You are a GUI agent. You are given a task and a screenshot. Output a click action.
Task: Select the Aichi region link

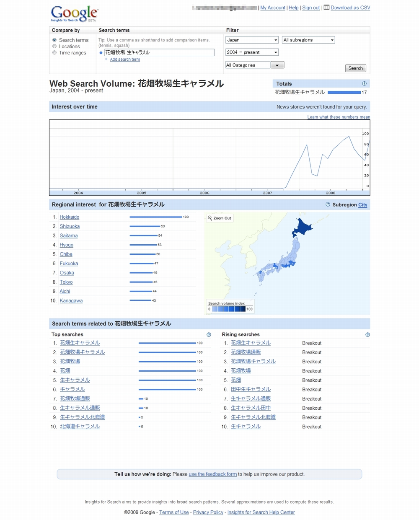[65, 291]
